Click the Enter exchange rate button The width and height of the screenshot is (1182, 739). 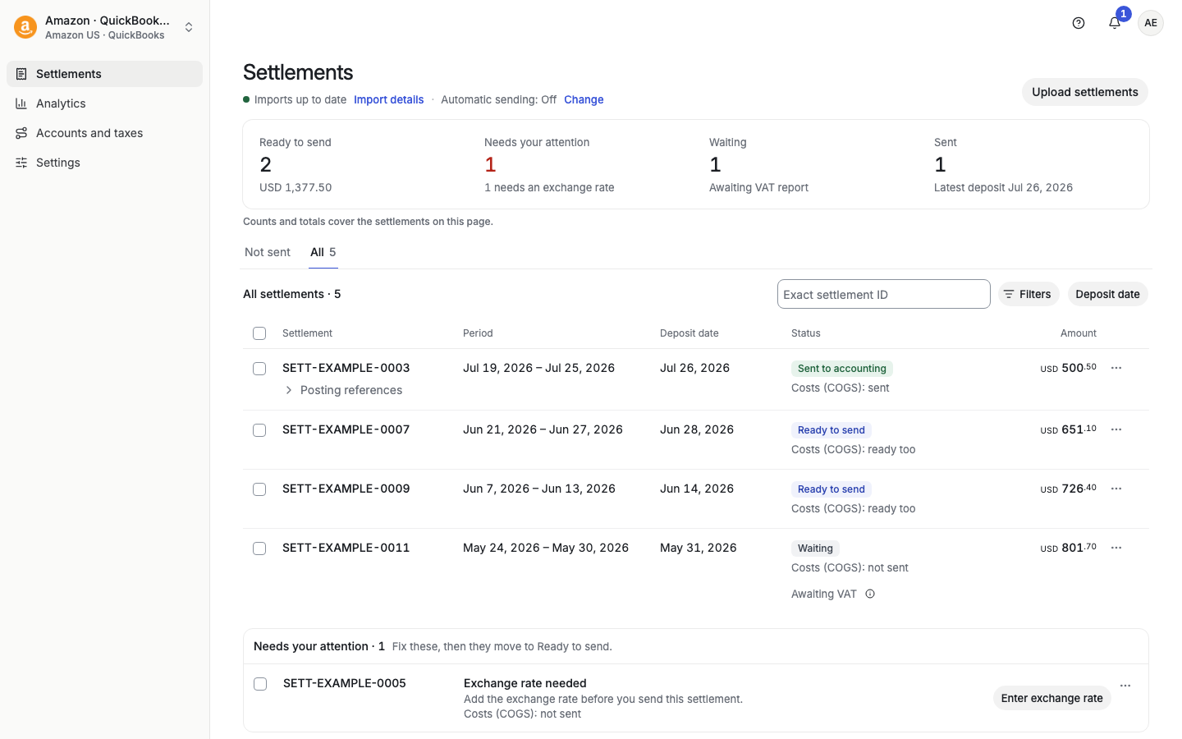pos(1051,698)
